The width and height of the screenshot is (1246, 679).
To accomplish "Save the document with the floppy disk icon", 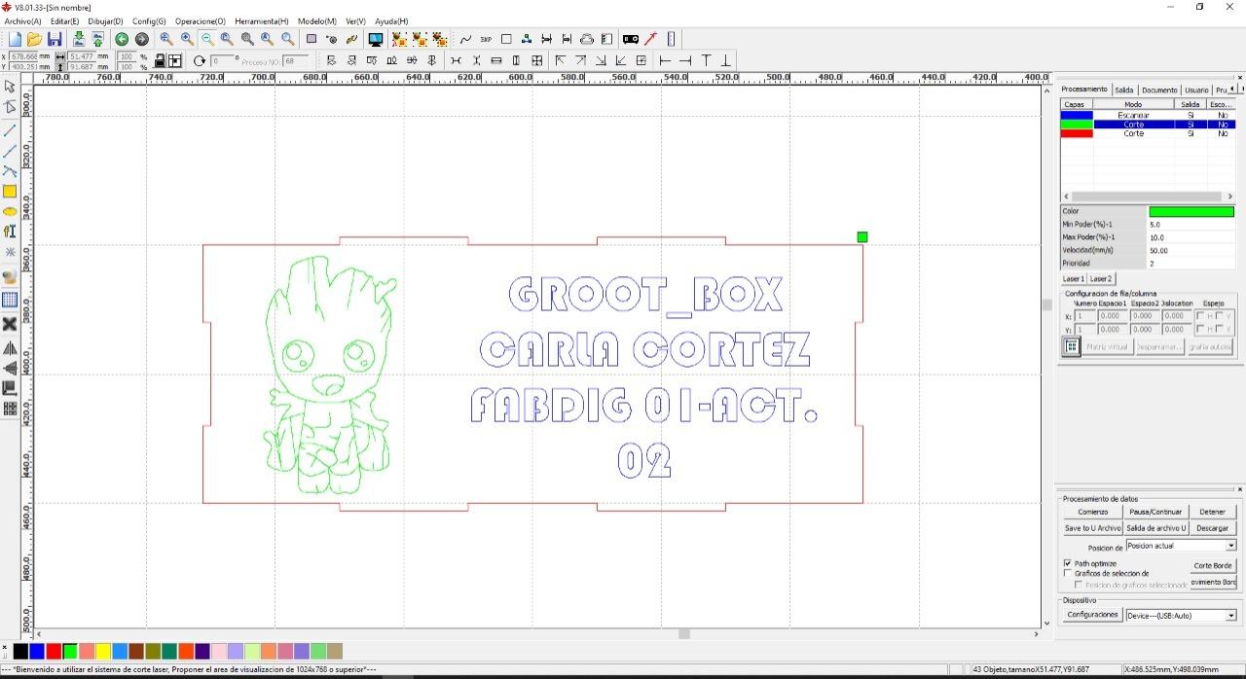I will coord(55,39).
